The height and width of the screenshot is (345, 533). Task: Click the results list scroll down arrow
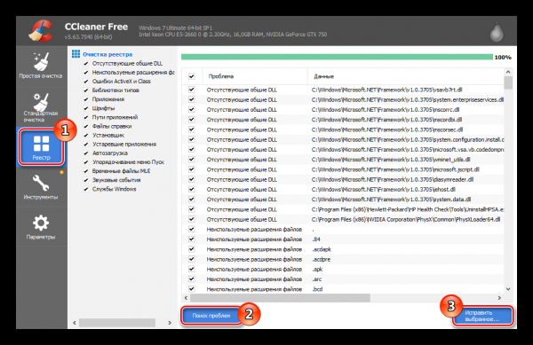[508, 289]
